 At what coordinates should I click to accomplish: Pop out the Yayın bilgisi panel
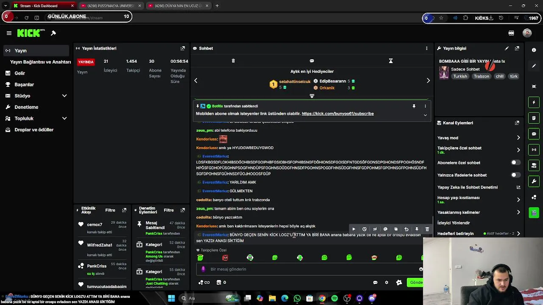point(517,48)
